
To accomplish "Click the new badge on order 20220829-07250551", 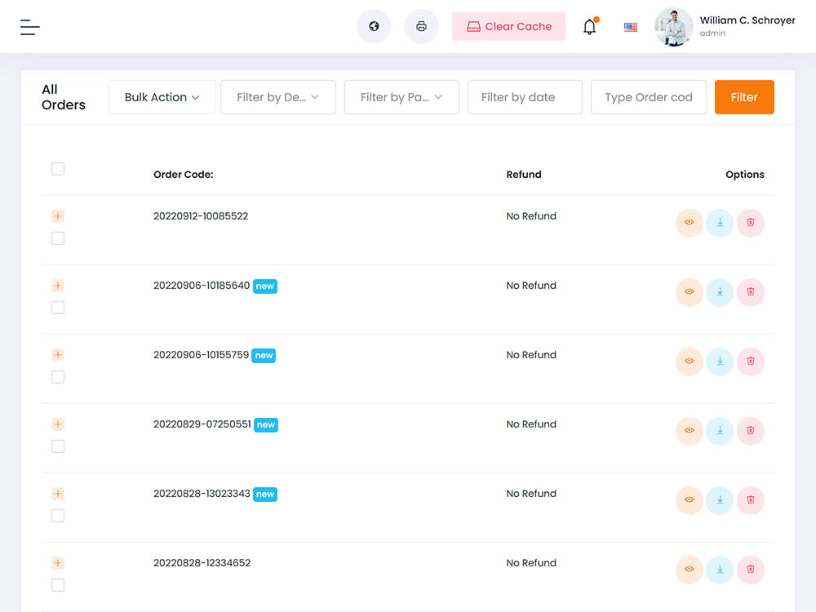I will pyautogui.click(x=265, y=424).
